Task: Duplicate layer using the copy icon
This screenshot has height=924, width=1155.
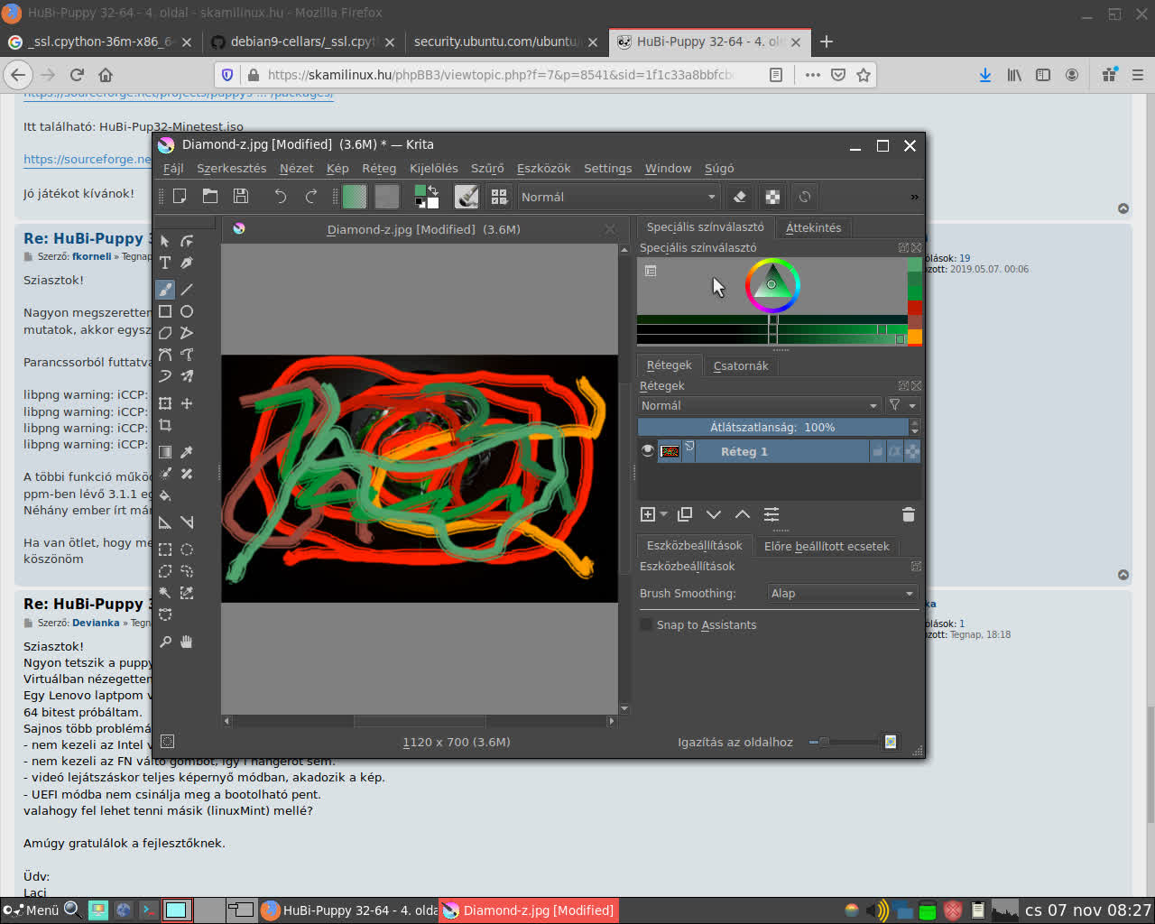Action: 685,514
